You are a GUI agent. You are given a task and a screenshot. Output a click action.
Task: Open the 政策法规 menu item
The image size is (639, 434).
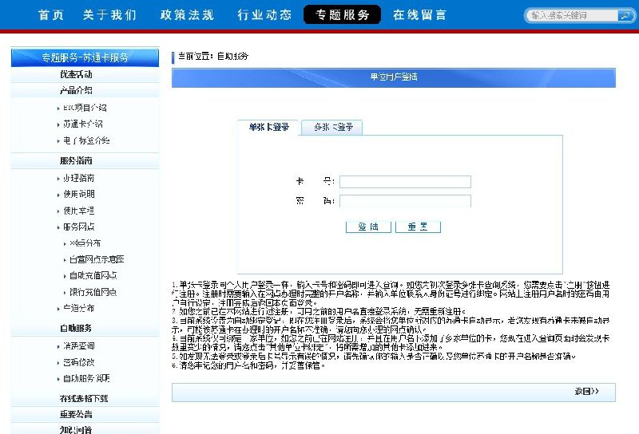tap(187, 15)
